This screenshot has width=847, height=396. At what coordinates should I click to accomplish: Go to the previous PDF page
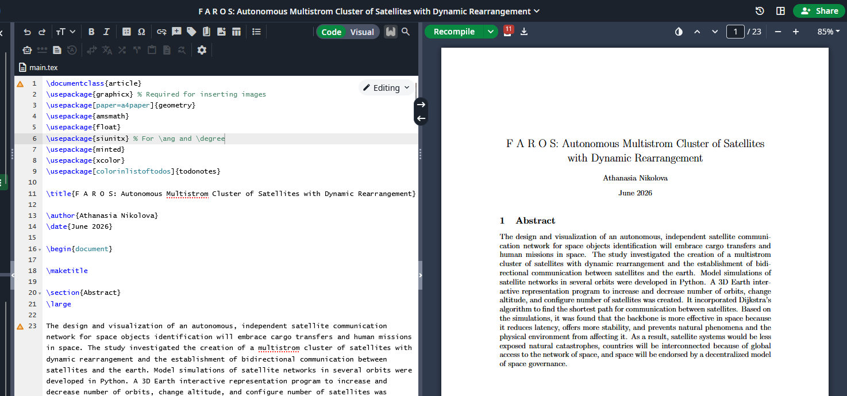[697, 32]
